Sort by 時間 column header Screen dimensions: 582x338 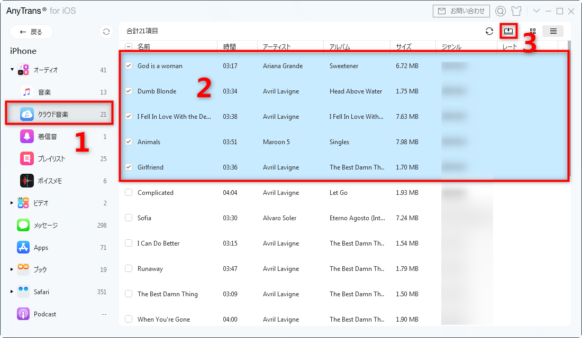(230, 46)
